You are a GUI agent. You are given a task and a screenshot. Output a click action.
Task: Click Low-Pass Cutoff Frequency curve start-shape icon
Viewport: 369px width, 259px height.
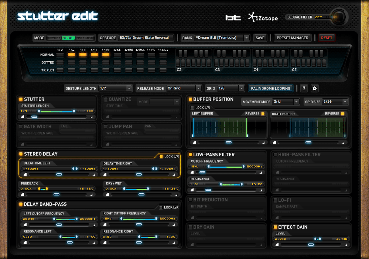pyautogui.click(x=192, y=172)
